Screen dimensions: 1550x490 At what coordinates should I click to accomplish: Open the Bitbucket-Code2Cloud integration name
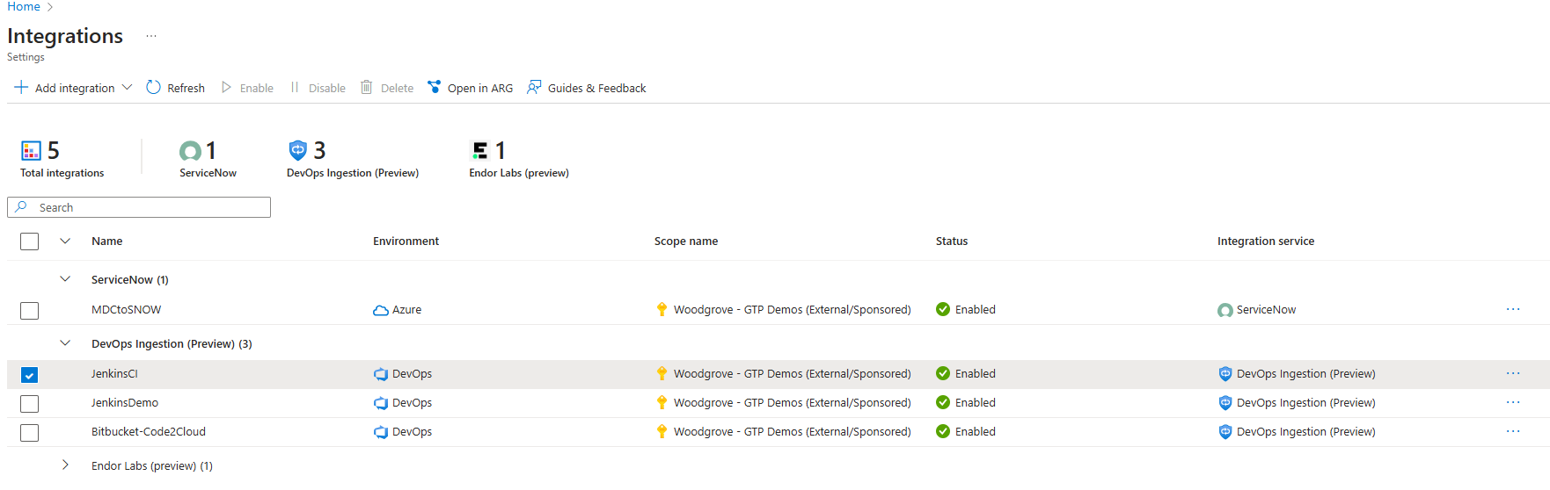149,431
